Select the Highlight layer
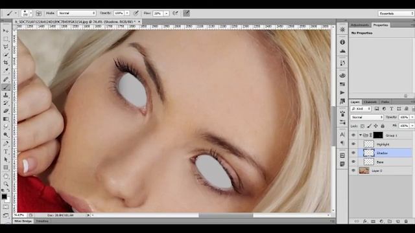 click(x=385, y=144)
